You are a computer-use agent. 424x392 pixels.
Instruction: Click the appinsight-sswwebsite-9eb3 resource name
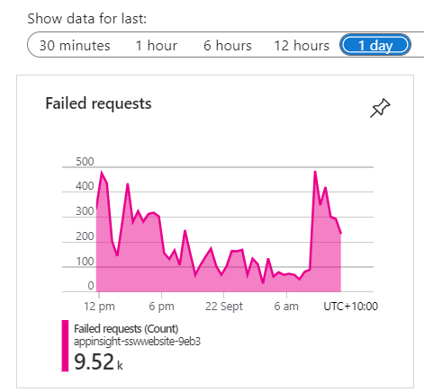(137, 342)
